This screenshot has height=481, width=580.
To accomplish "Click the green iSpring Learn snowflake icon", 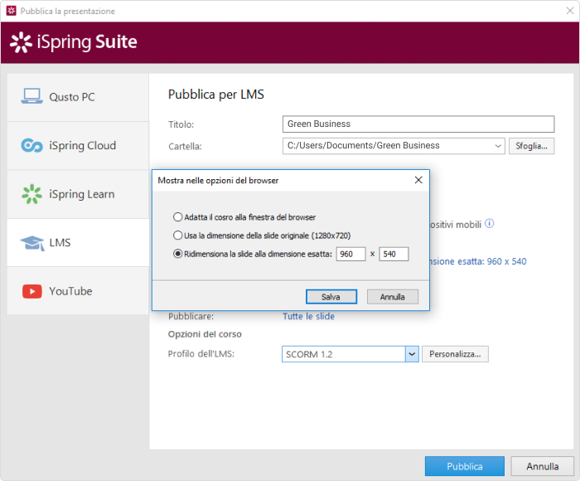I will tap(31, 194).
